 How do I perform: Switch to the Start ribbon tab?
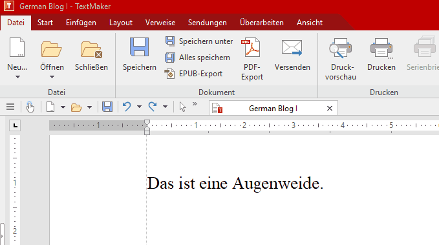pos(45,23)
